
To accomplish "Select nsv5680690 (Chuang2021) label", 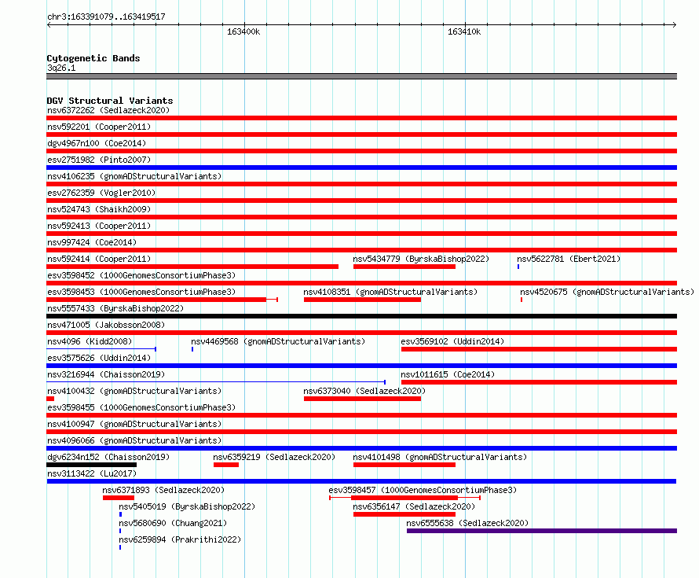I will click(x=173, y=523).
